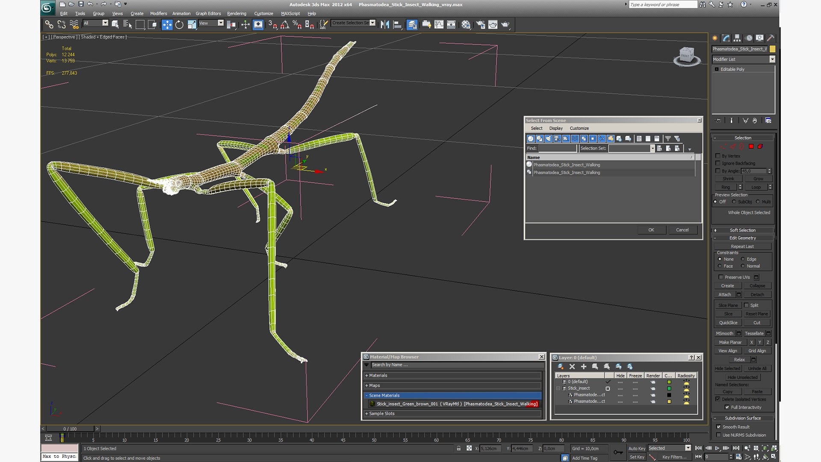Open the Graph Editors menu
Viewport: 821px width, 462px height.
click(208, 13)
